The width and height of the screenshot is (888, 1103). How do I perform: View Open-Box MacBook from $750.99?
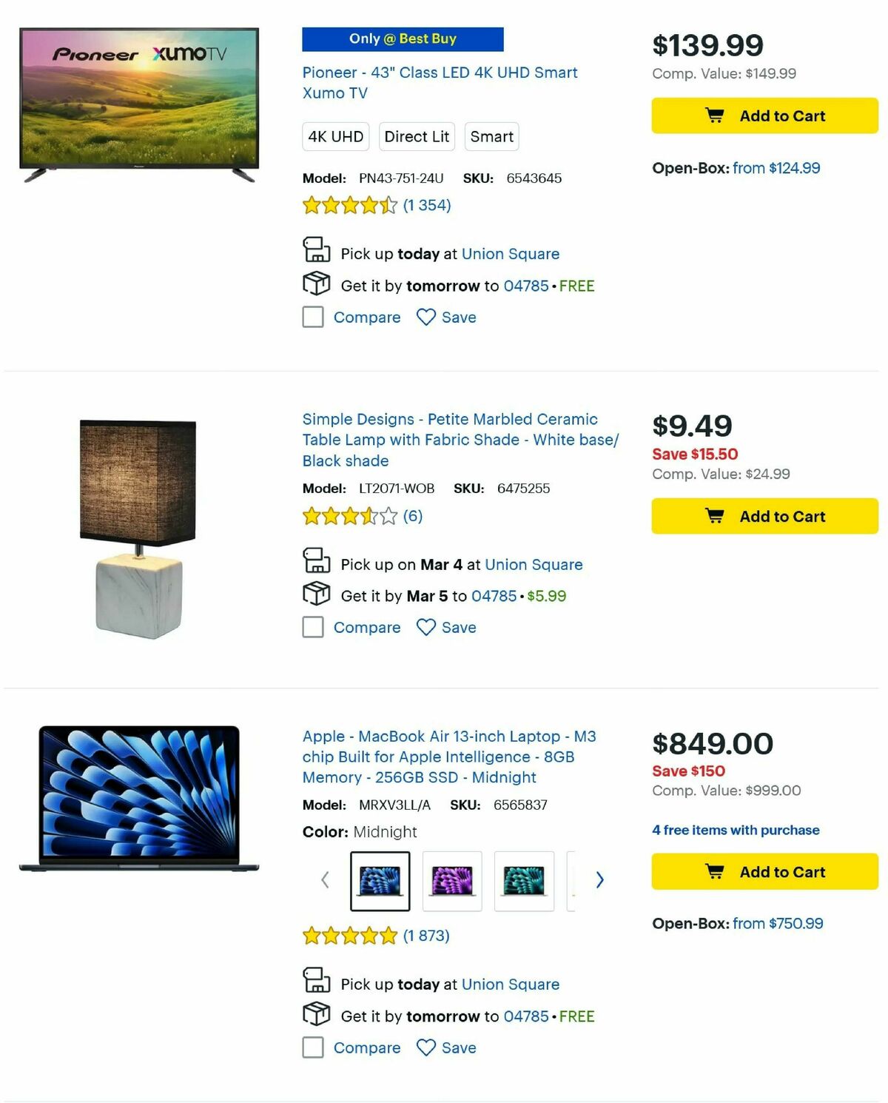[777, 923]
